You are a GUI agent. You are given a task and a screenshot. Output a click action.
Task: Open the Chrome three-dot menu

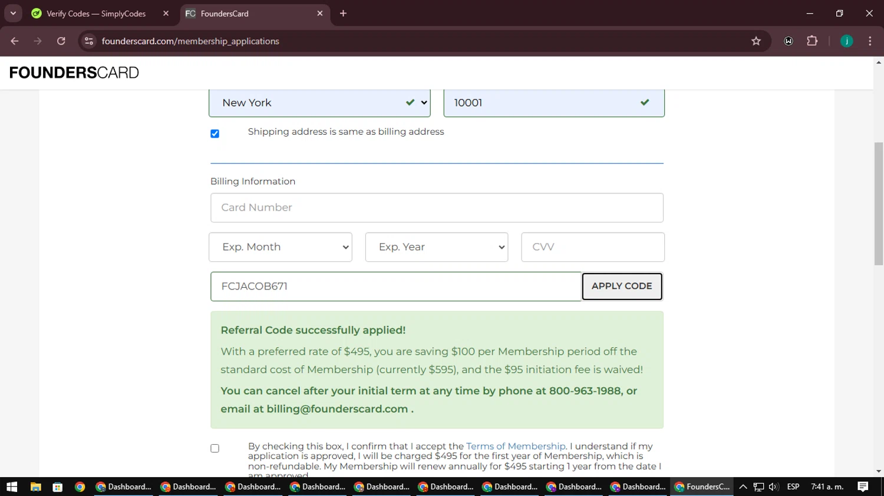point(870,41)
